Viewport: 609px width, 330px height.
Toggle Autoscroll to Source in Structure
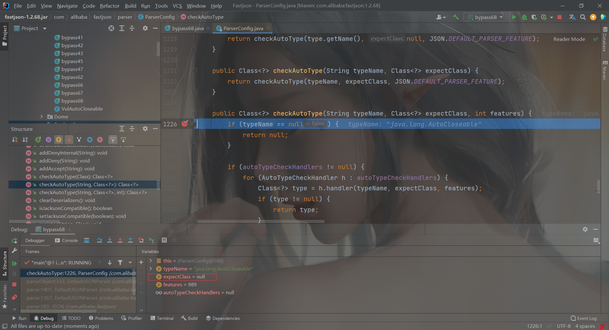[x=113, y=140]
